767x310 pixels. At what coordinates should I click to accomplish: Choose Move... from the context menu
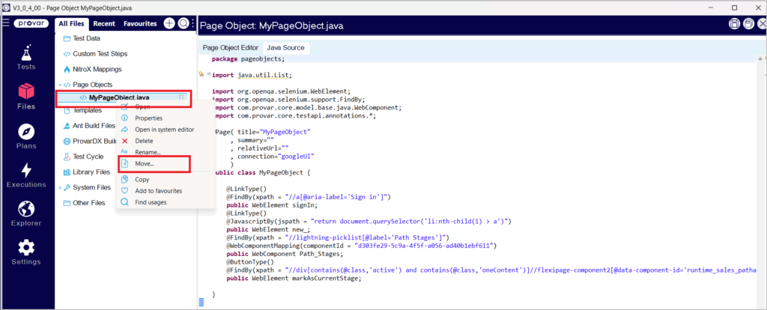click(145, 163)
